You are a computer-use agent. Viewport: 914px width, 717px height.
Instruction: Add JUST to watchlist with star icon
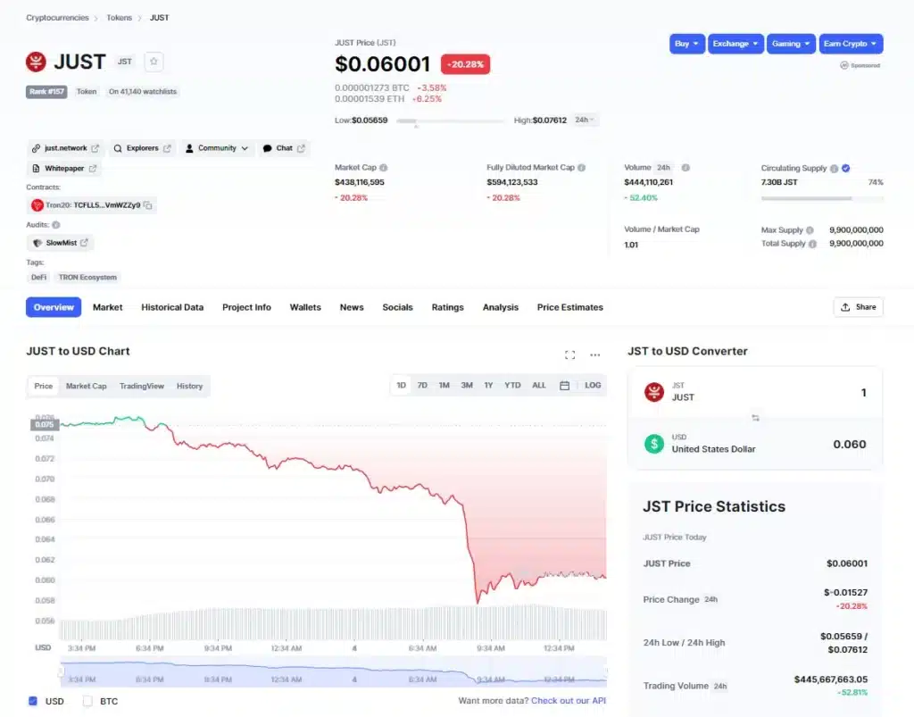click(x=154, y=62)
